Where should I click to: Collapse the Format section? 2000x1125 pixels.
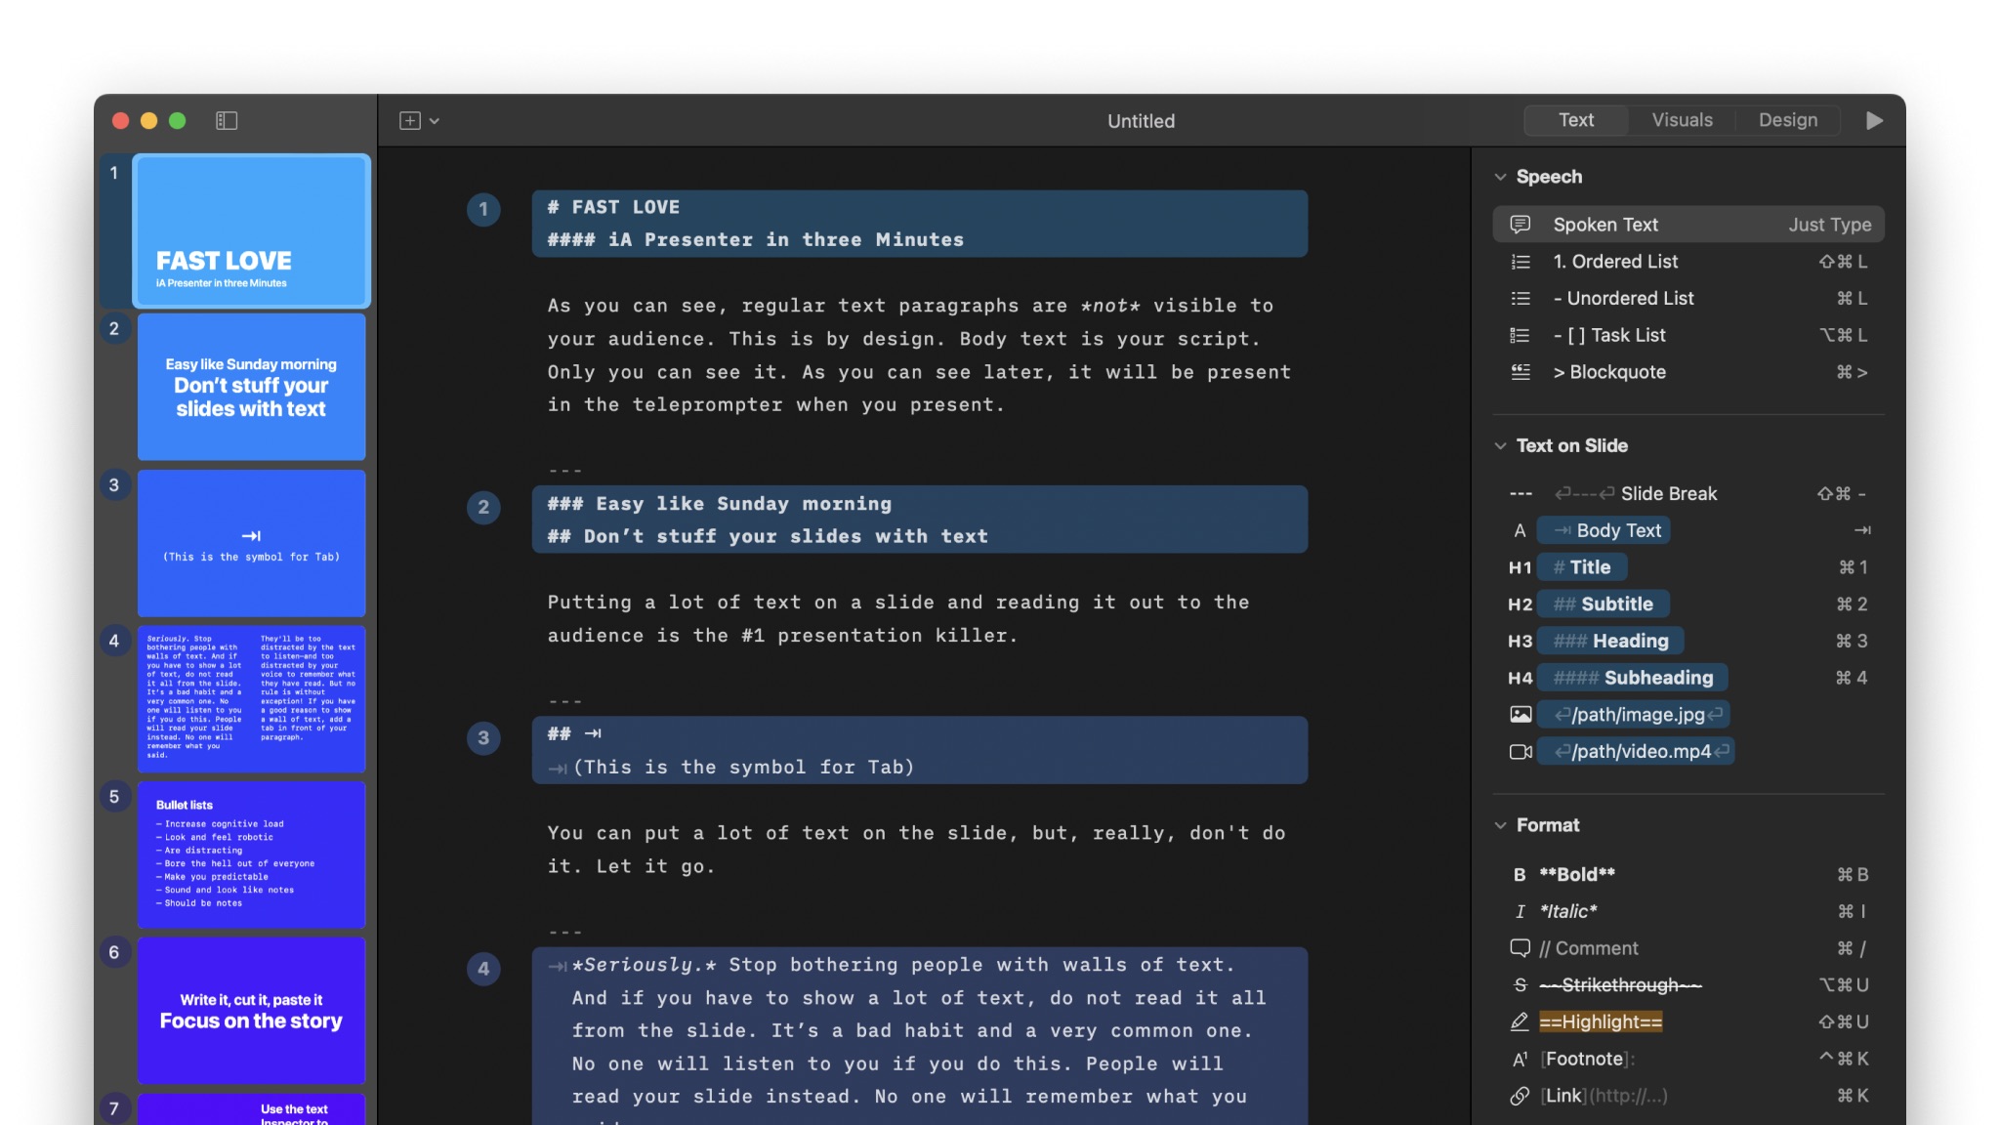(1500, 825)
